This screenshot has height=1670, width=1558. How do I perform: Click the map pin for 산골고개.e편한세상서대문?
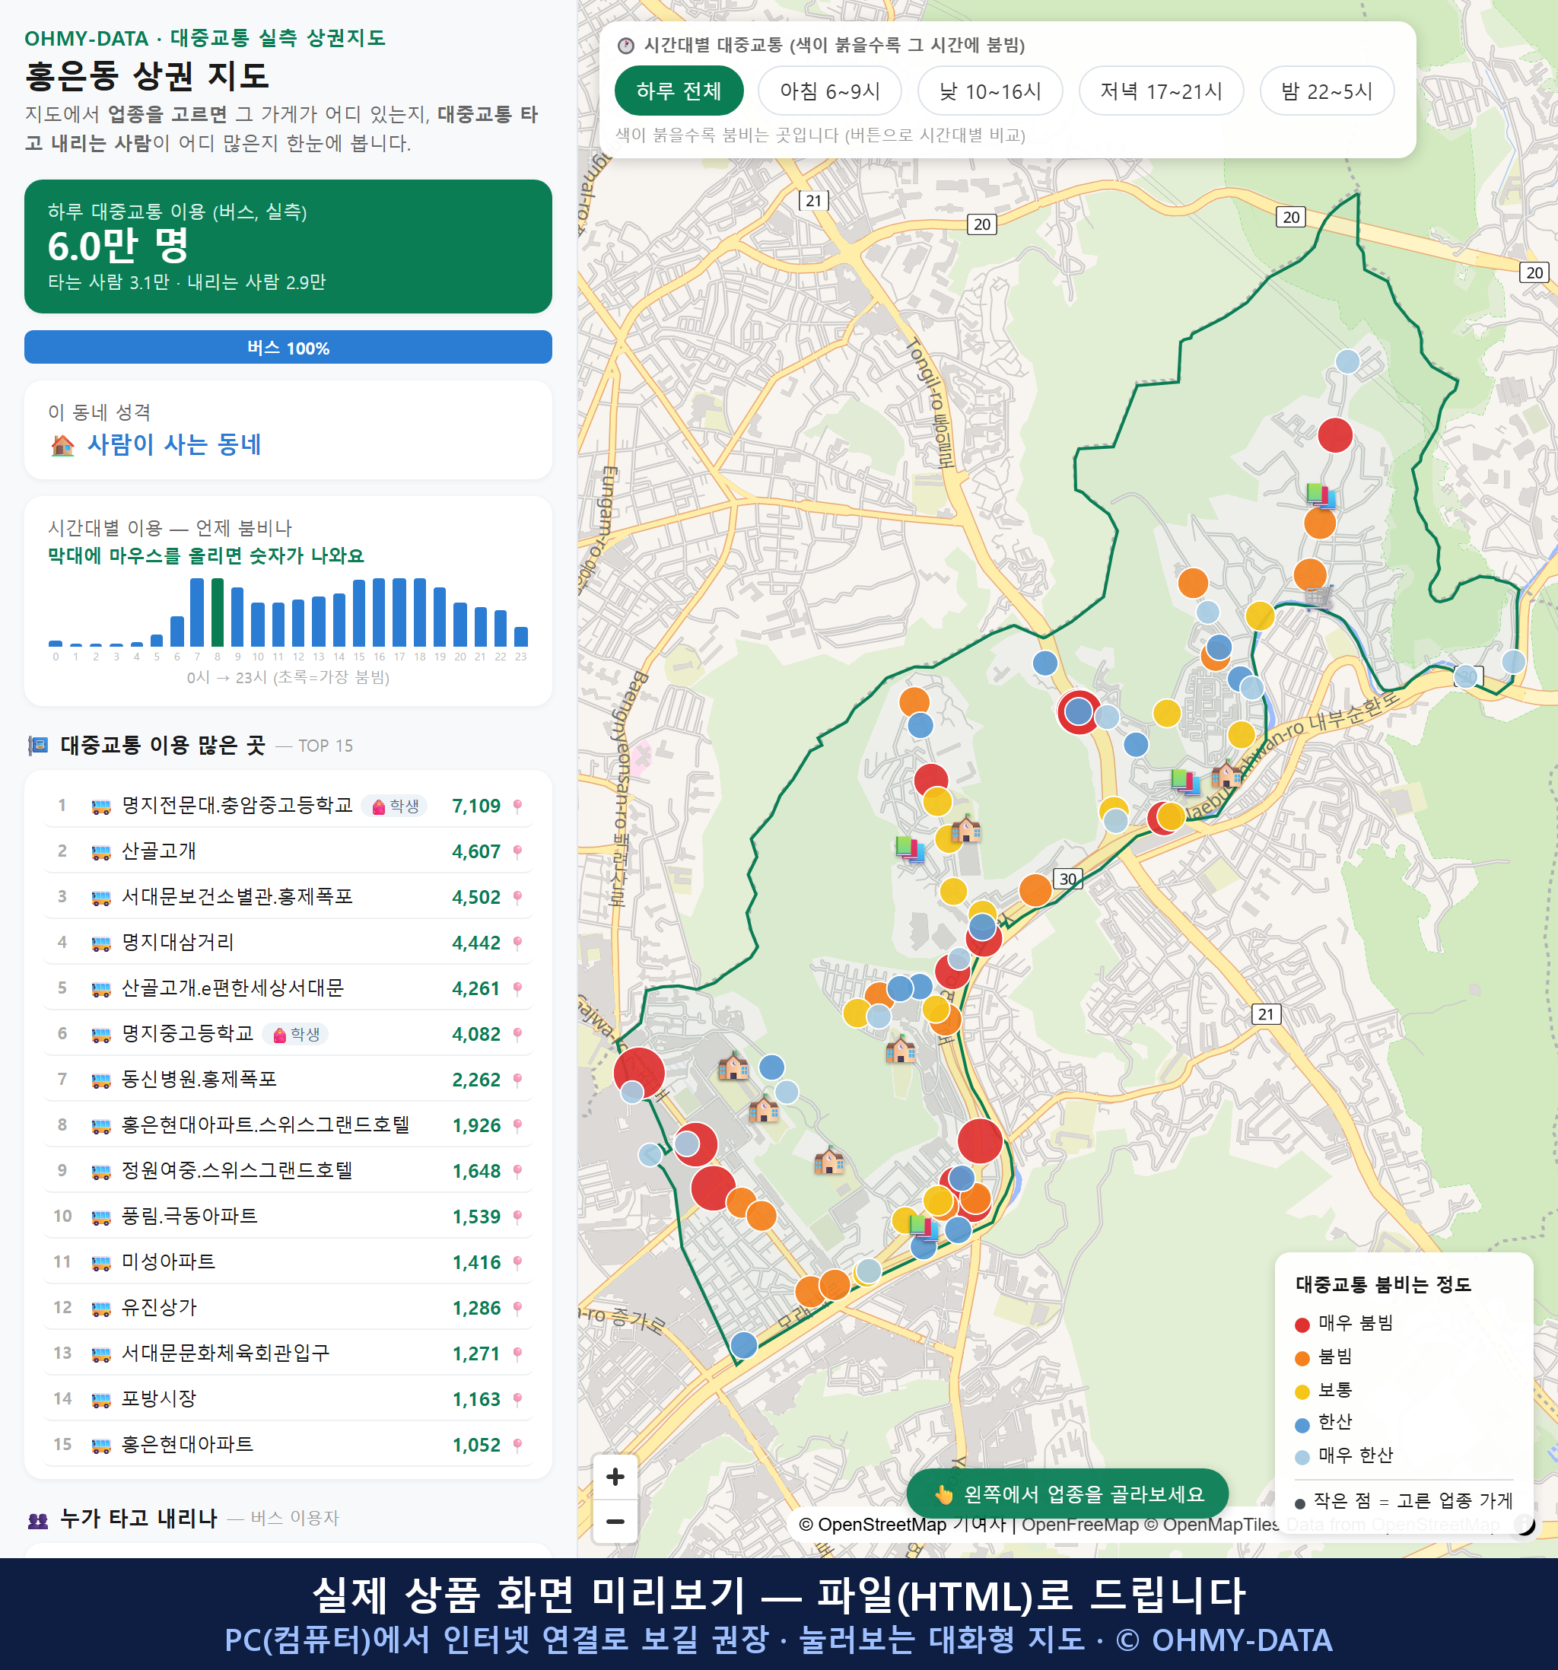(x=517, y=989)
